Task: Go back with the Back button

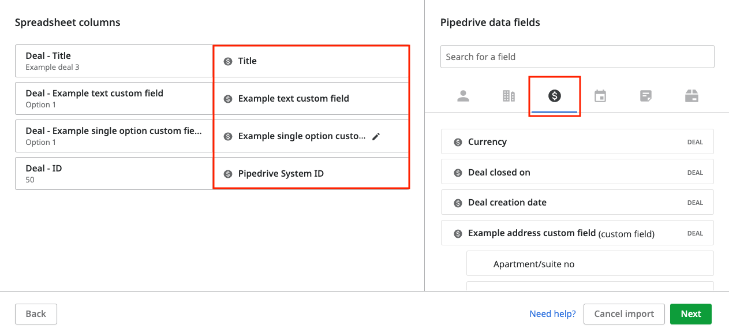Action: click(x=36, y=314)
